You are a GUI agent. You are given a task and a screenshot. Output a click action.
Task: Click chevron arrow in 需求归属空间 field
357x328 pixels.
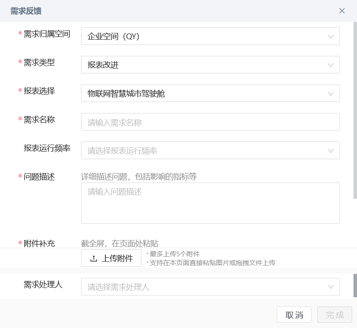pyautogui.click(x=331, y=36)
